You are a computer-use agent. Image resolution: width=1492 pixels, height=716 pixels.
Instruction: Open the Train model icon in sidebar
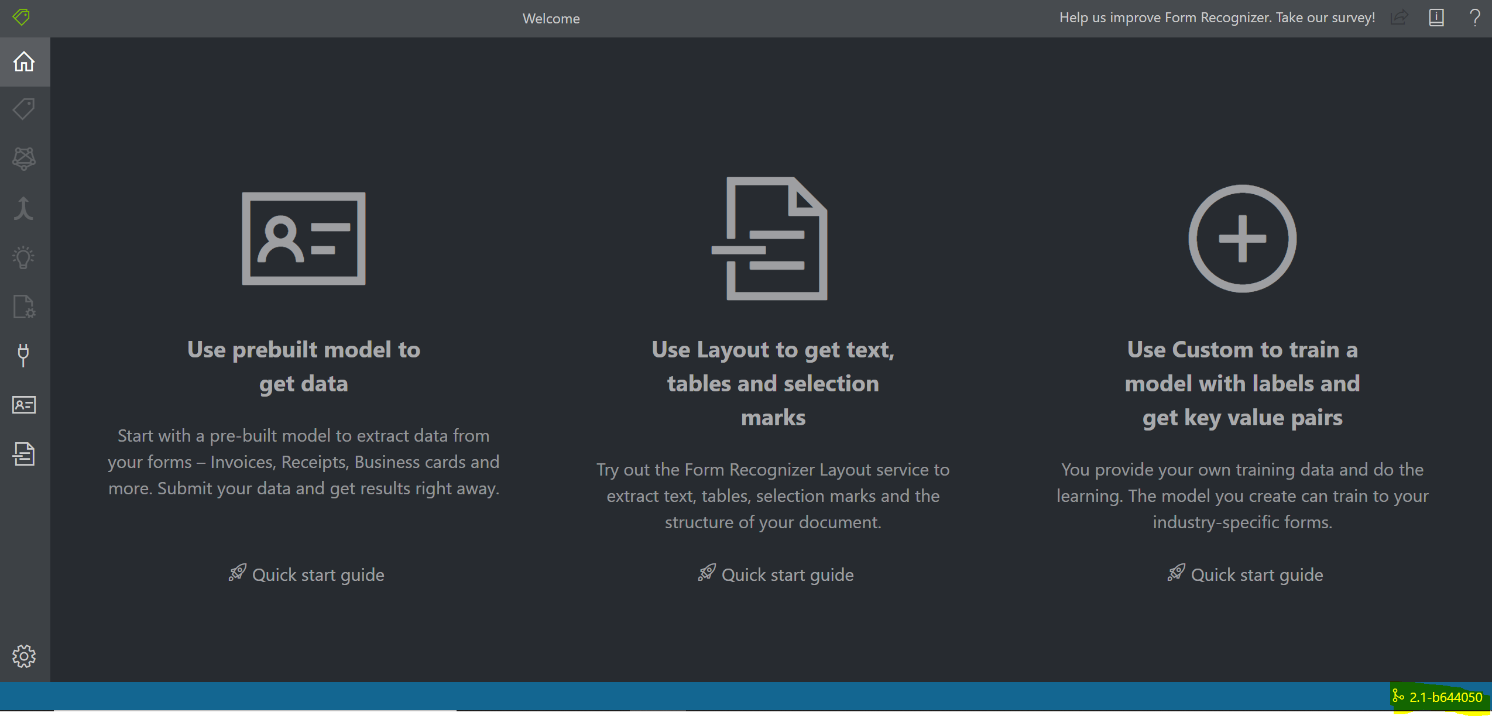24,159
